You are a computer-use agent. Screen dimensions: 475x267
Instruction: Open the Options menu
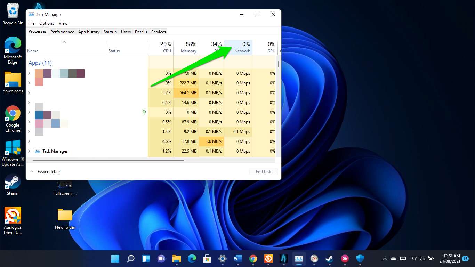tap(46, 23)
